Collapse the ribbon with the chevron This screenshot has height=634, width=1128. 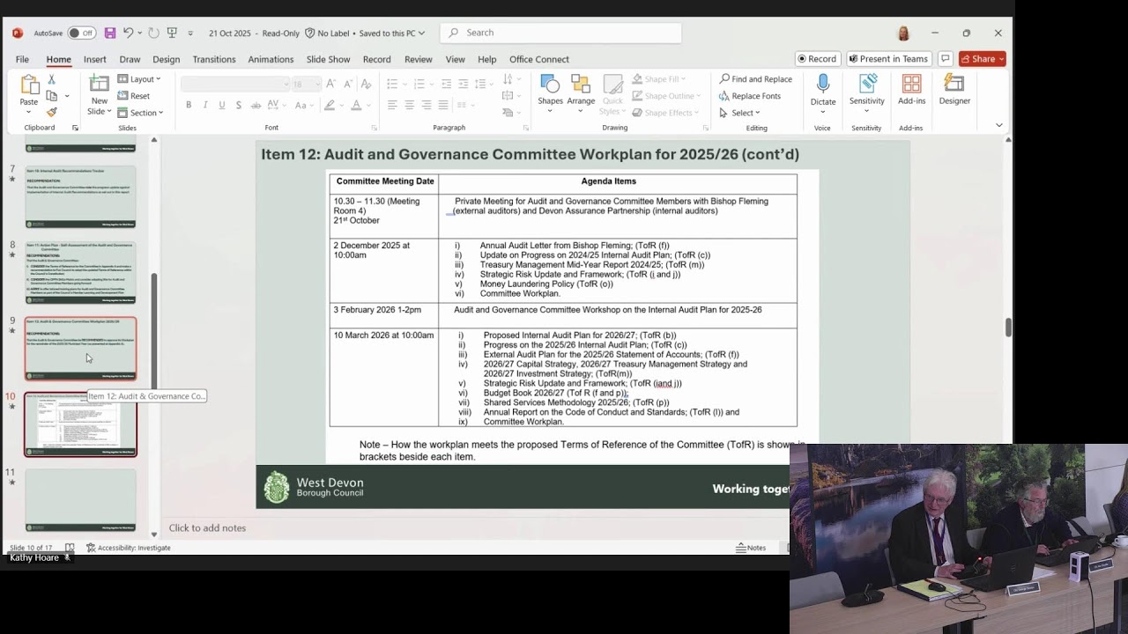[x=998, y=125]
